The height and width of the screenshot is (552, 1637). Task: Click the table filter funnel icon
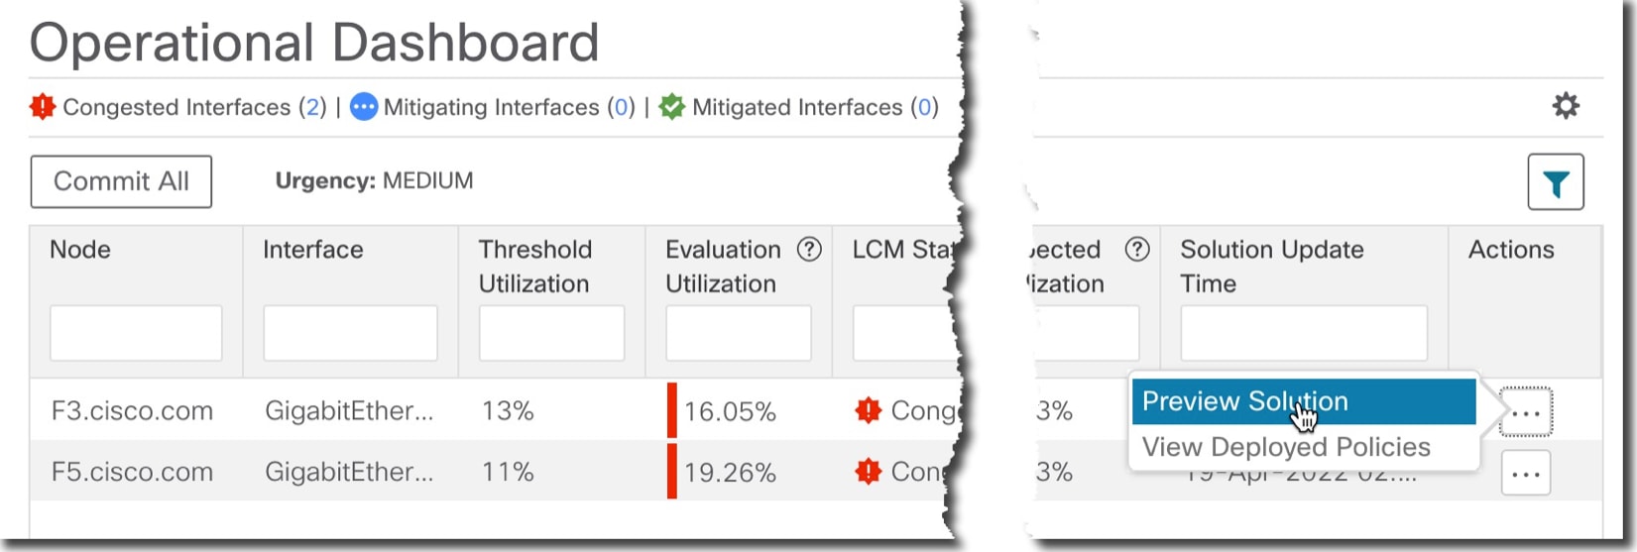click(1555, 183)
